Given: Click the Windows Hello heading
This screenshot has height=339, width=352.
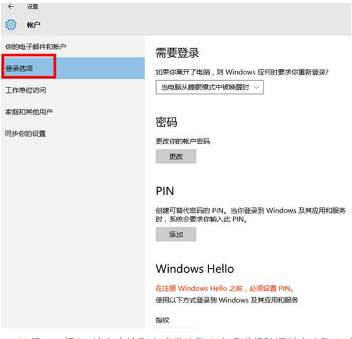Looking at the screenshot, I should coord(195,269).
